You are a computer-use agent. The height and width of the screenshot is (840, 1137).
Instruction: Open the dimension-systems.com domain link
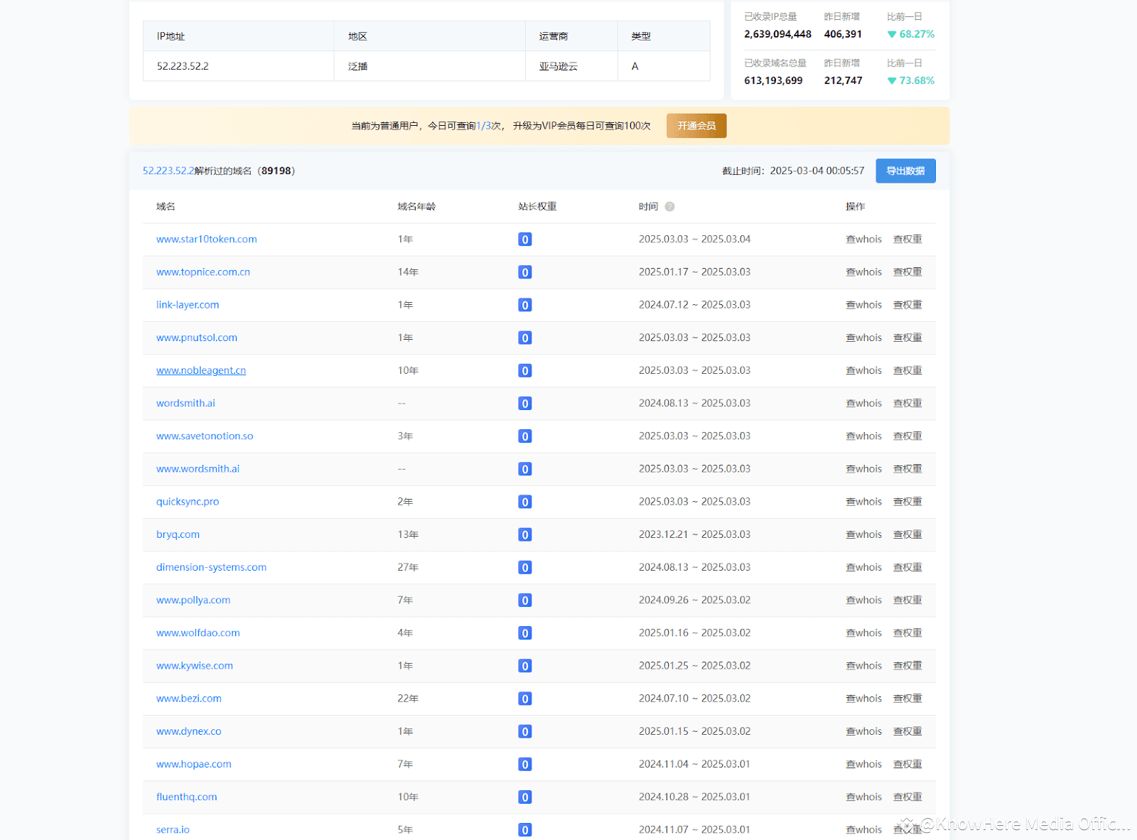211,567
